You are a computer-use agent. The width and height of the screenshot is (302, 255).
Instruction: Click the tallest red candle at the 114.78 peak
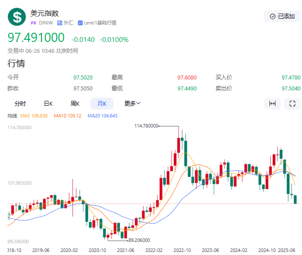(179, 145)
